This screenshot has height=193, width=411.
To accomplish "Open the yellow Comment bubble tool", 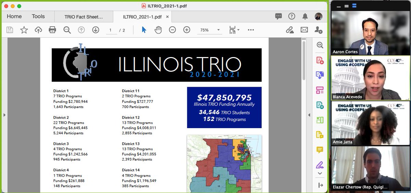I will pos(320,150).
